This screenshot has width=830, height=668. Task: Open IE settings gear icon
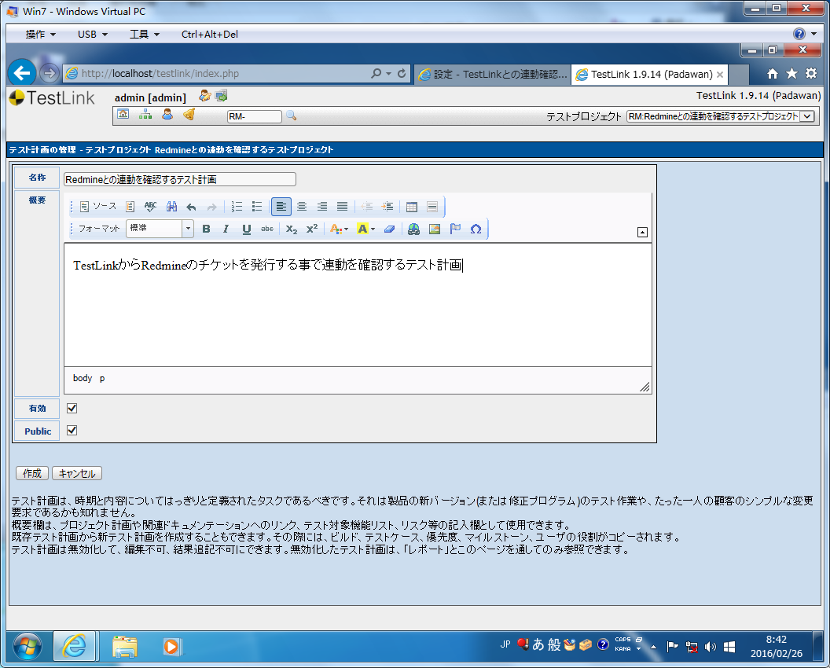tap(811, 74)
